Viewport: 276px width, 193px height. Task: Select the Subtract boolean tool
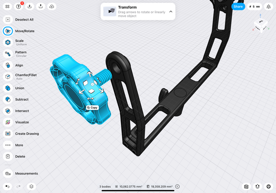click(8, 99)
